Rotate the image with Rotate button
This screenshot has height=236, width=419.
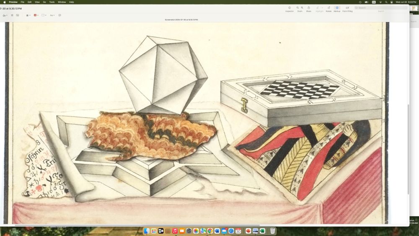[328, 9]
